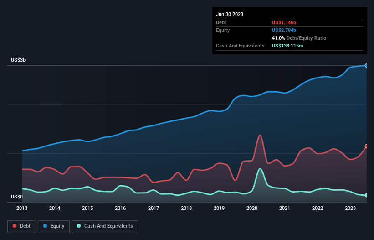The width and height of the screenshot is (374, 240).
Task: Toggle the Equity series legend button
Action: click(x=54, y=226)
